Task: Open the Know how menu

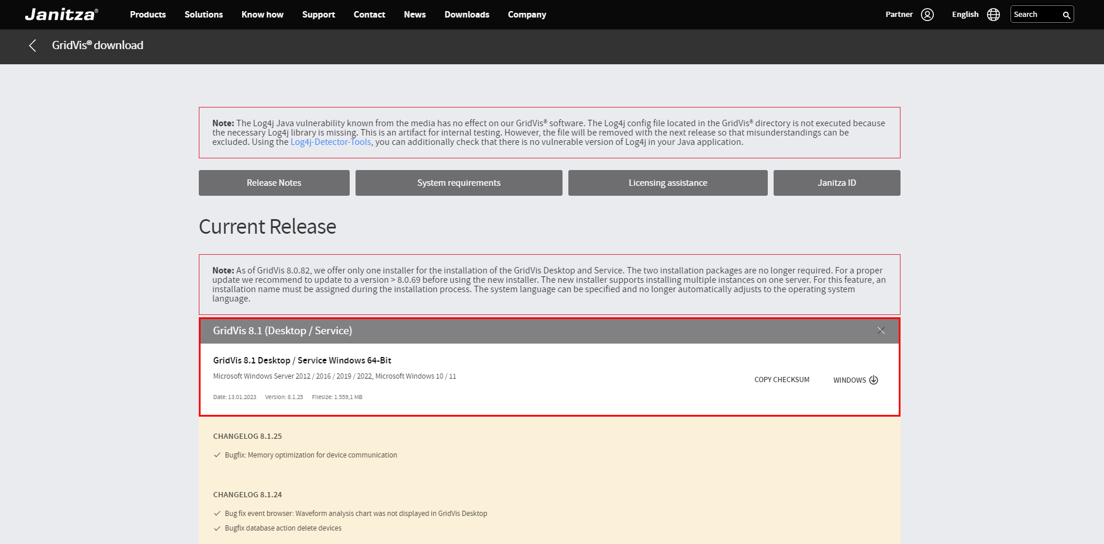Action: tap(263, 15)
